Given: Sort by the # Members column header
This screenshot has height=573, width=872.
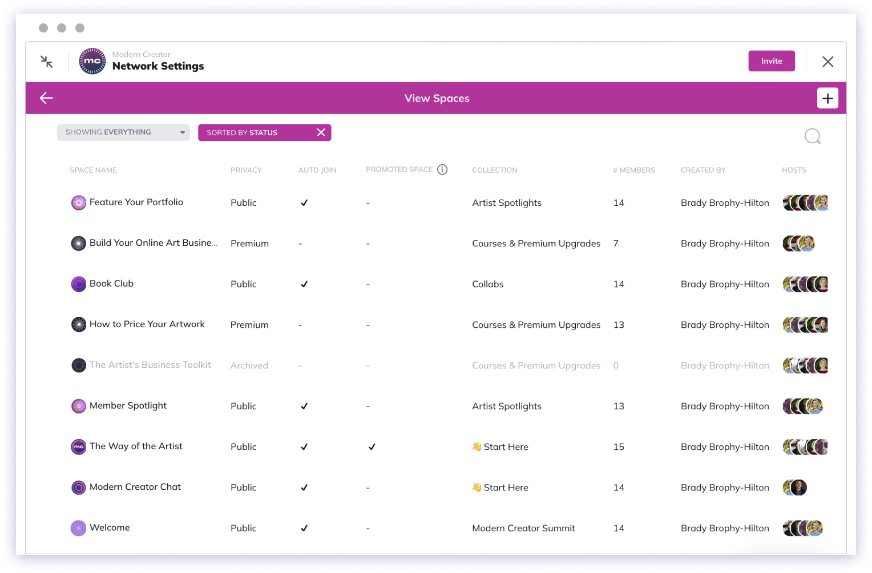Looking at the screenshot, I should [634, 170].
